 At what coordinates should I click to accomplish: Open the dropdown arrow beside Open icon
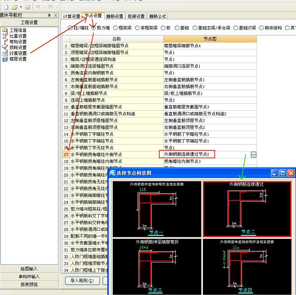tap(21, 7)
